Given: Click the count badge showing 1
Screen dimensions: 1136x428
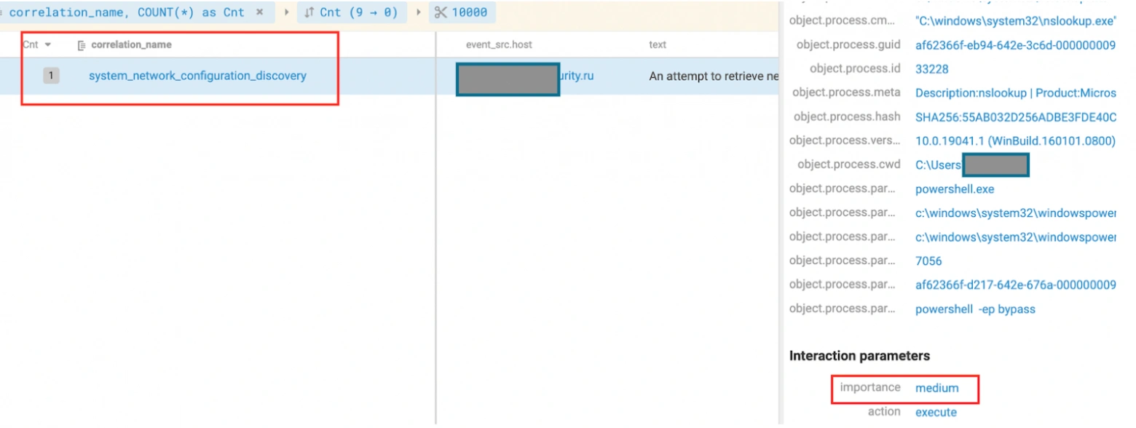Looking at the screenshot, I should pos(51,76).
